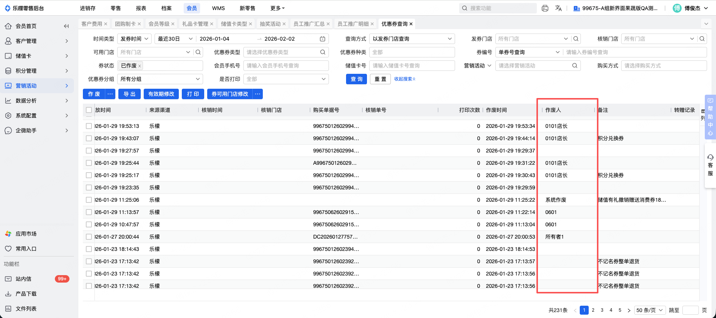Remove the 已作废 status tag

click(140, 66)
